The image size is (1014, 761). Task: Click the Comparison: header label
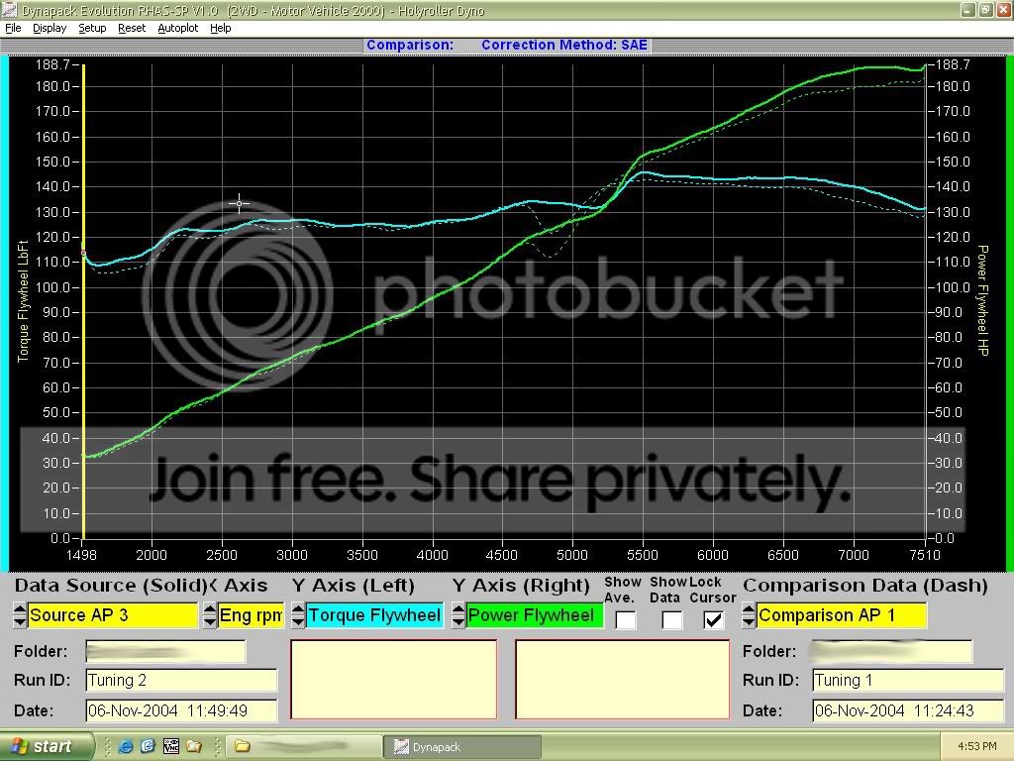click(410, 45)
